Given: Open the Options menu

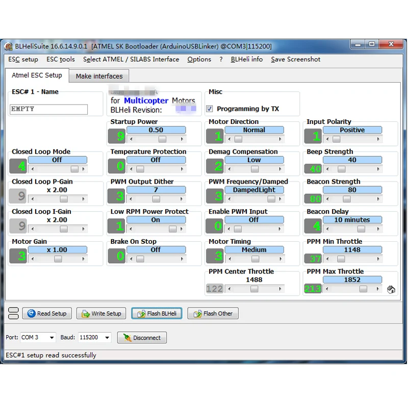Looking at the screenshot, I should 199,59.
